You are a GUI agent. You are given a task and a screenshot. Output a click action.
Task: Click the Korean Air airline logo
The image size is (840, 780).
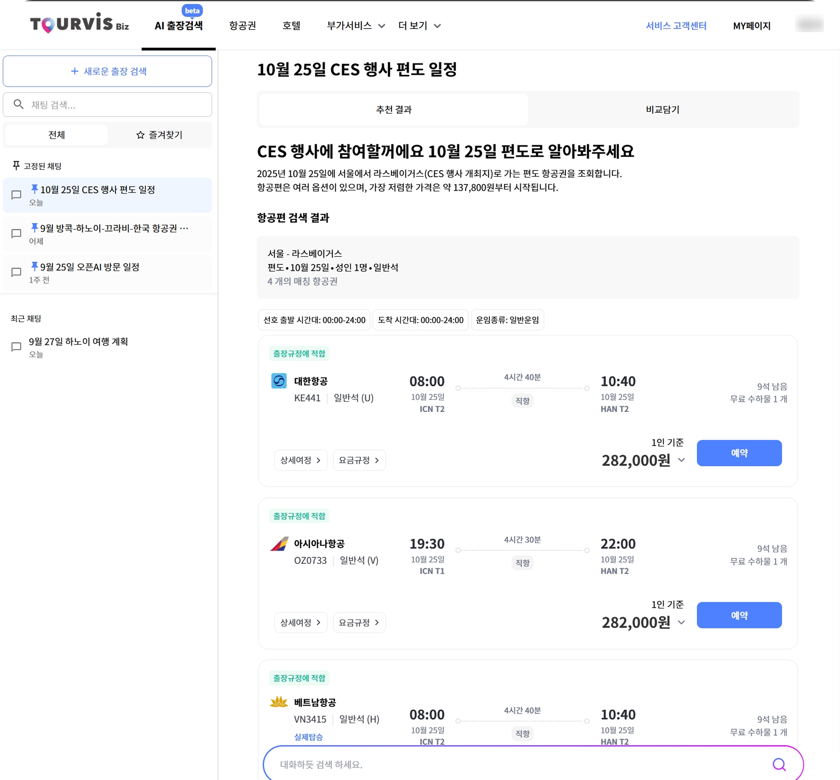279,381
